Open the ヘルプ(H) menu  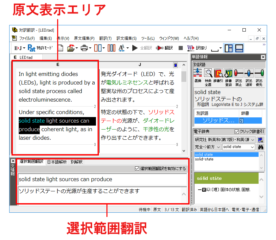tap(191, 38)
